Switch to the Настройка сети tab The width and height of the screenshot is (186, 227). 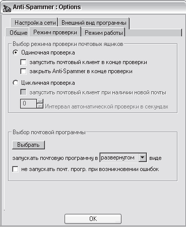point(34,23)
